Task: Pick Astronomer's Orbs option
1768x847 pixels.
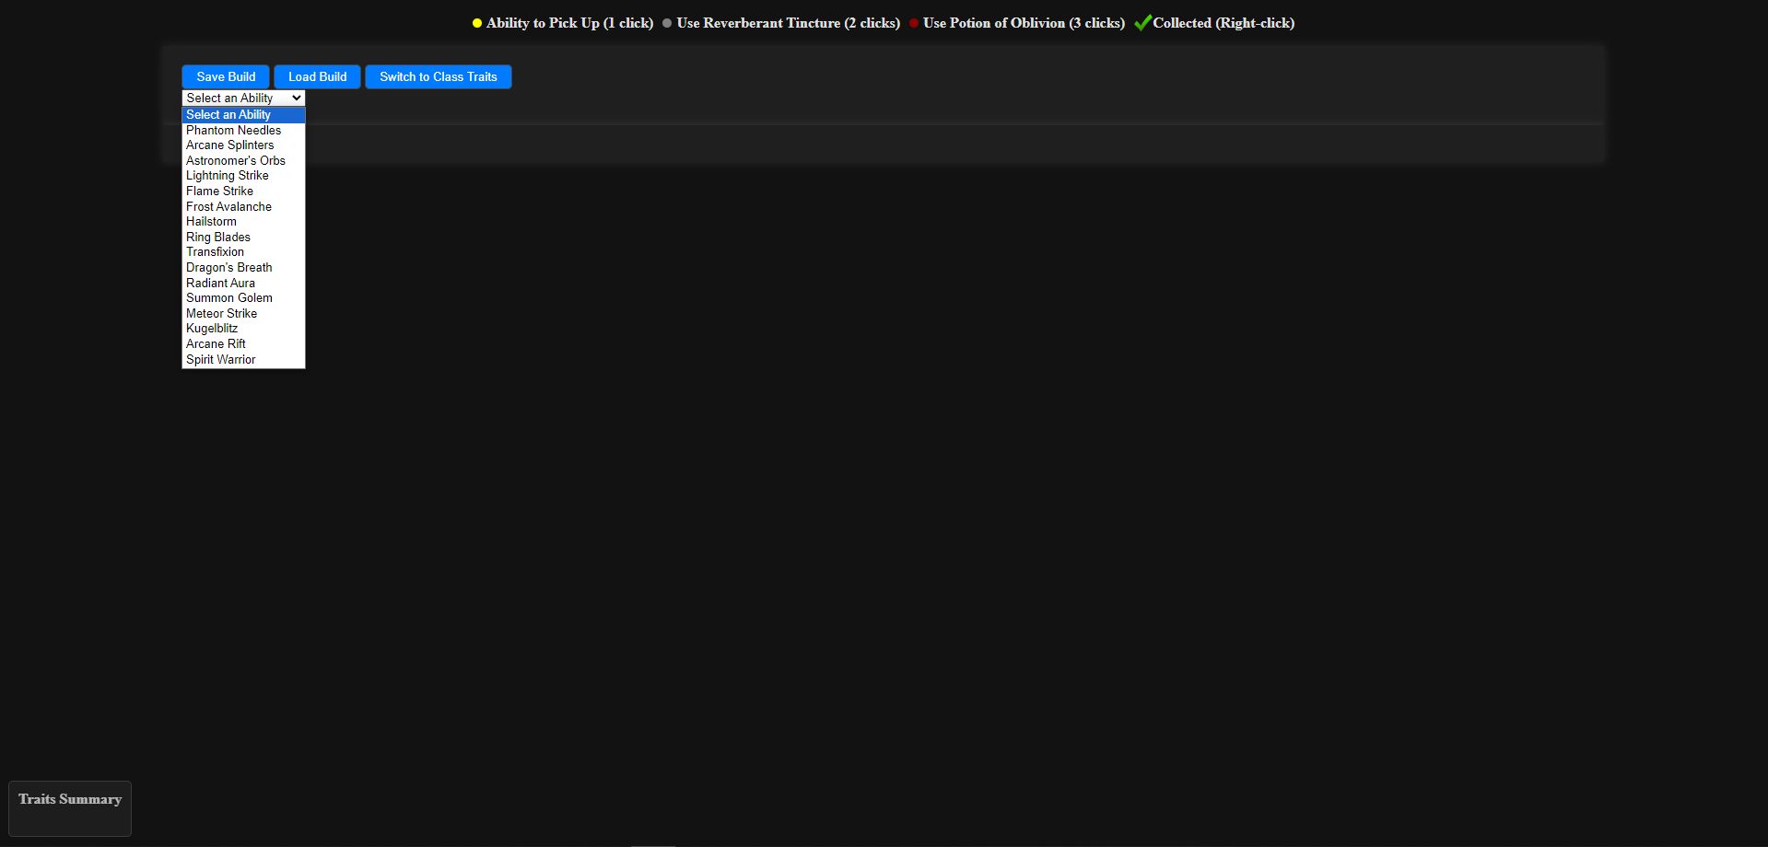Action: pos(243,161)
